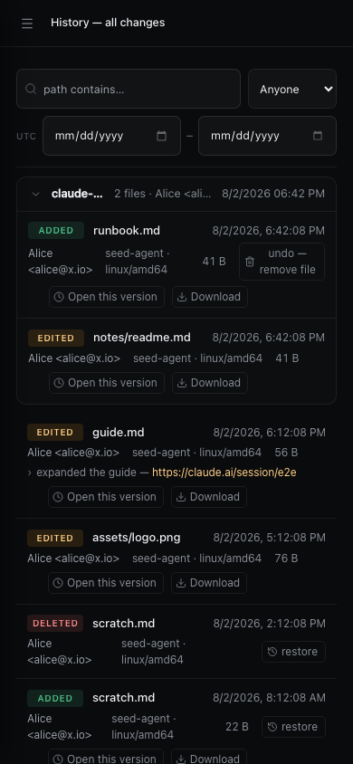Click the EDITED badge on assets/logo.png

(55, 538)
